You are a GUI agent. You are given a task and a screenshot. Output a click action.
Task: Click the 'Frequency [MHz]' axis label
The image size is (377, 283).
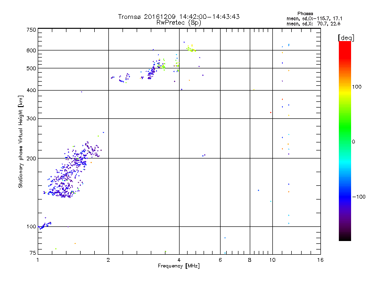(x=179, y=266)
